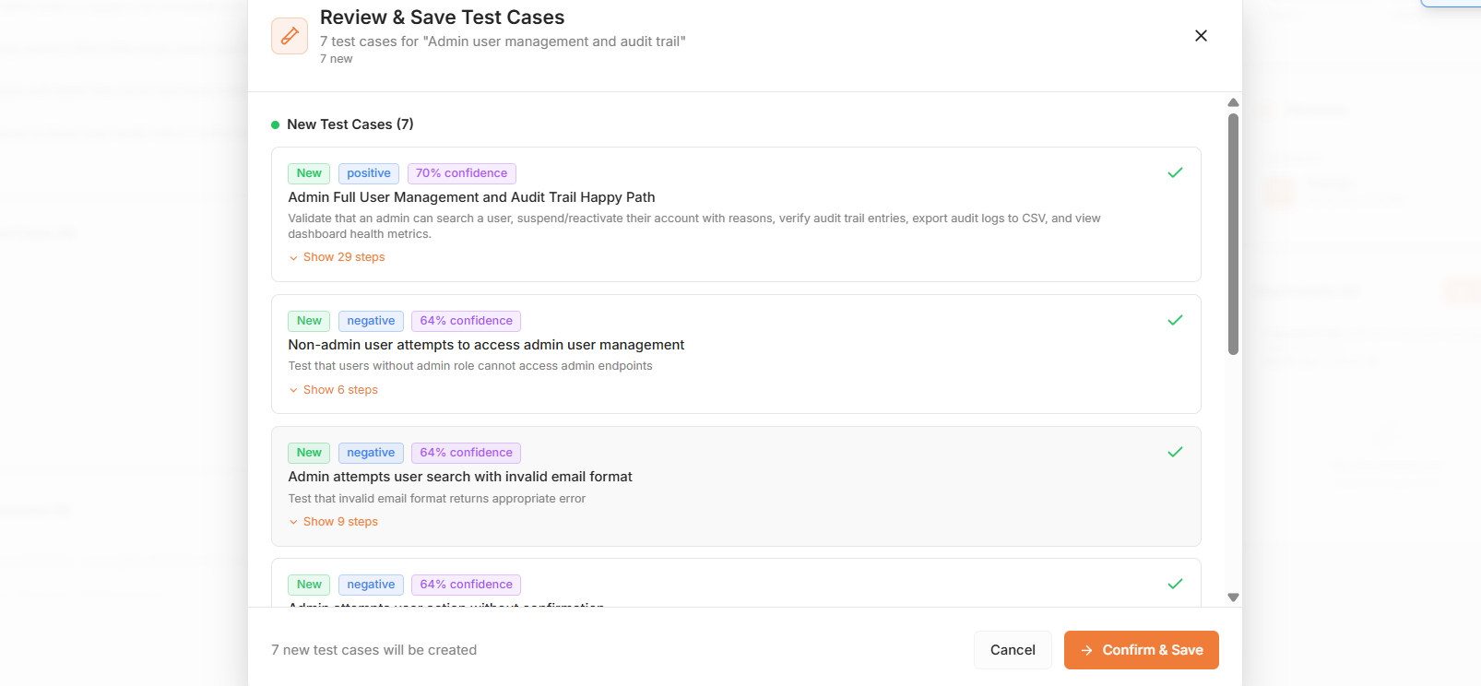Click the 70% confidence badge
The height and width of the screenshot is (686, 1481).
[x=461, y=173]
